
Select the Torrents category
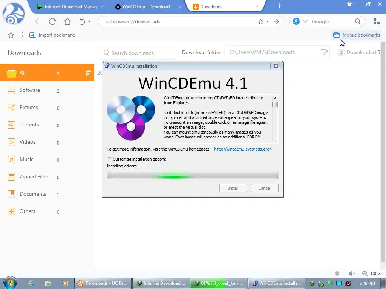point(47,125)
